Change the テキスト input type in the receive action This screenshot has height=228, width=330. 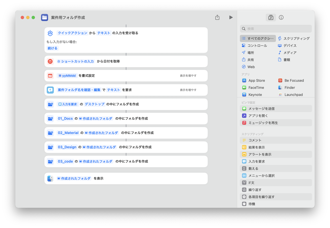(x=104, y=33)
